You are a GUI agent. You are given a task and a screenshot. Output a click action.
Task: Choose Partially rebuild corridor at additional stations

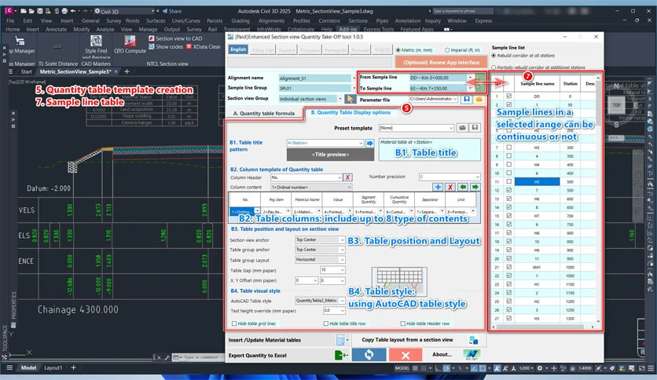coord(494,68)
